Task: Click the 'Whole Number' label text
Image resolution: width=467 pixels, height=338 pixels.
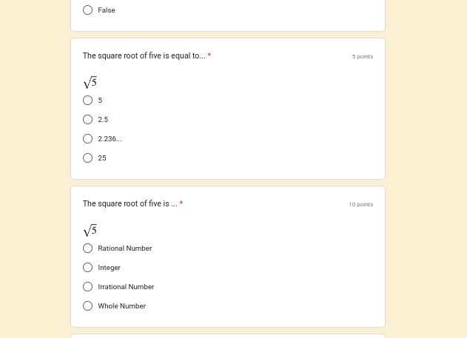Action: tap(121, 306)
